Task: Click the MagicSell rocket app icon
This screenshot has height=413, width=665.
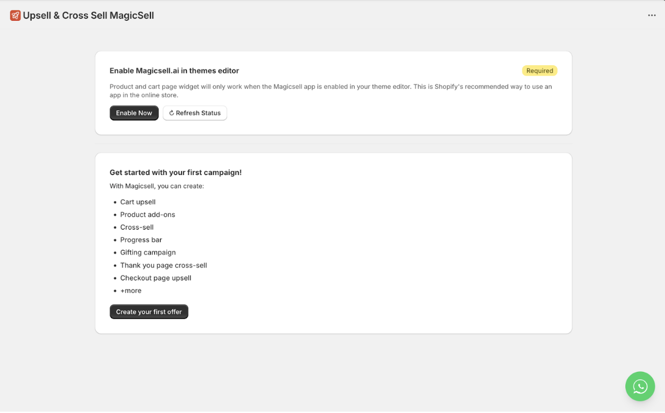Action: coord(15,16)
